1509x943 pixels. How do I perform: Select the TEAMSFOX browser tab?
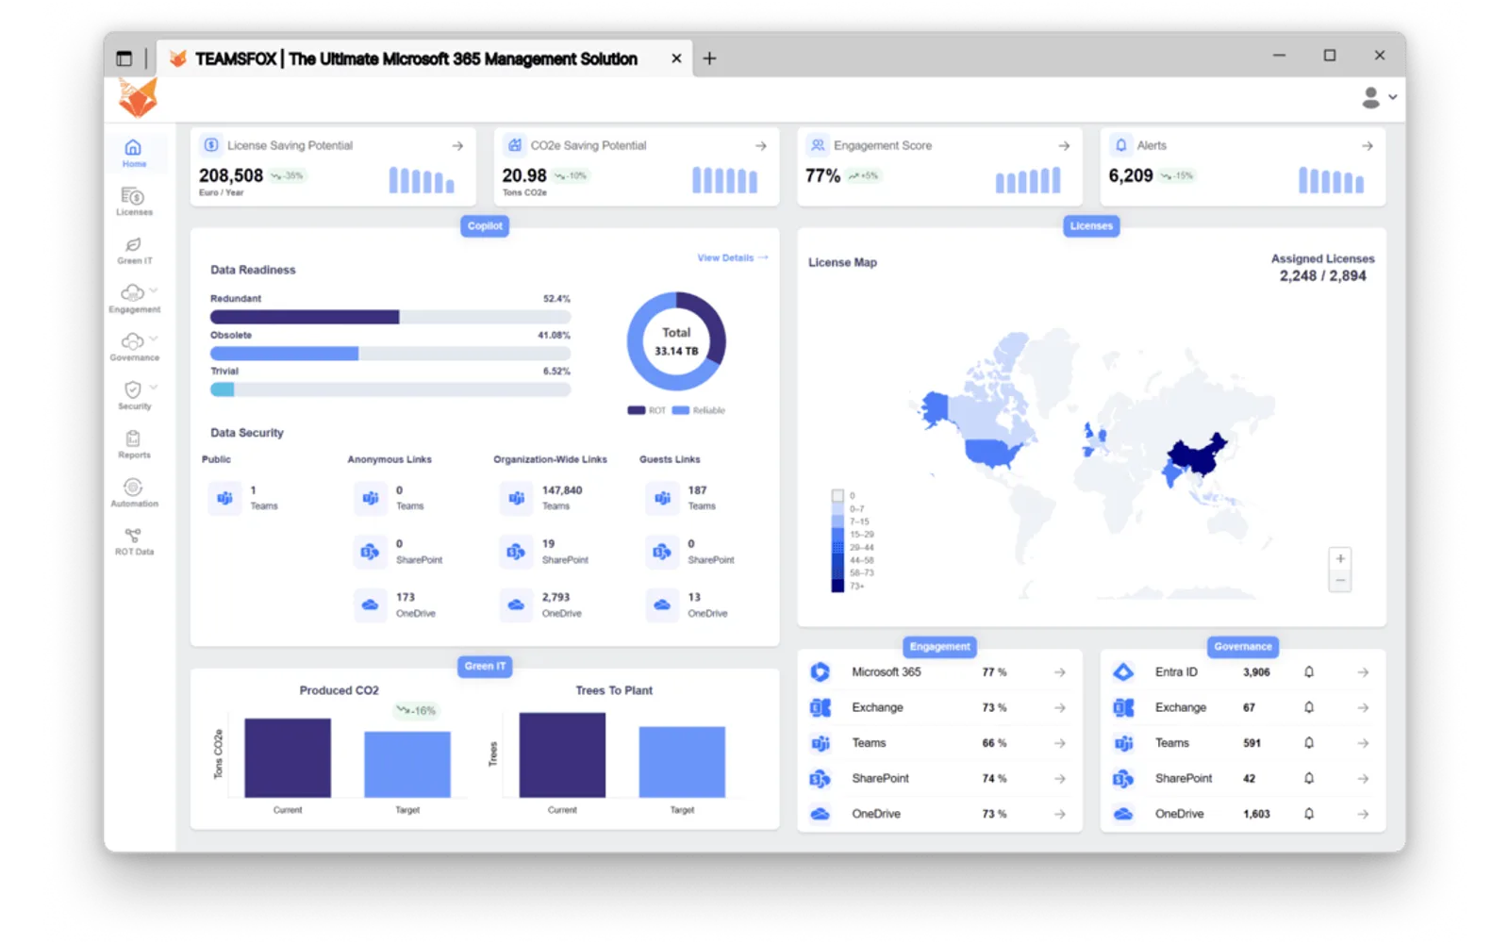[x=424, y=58]
